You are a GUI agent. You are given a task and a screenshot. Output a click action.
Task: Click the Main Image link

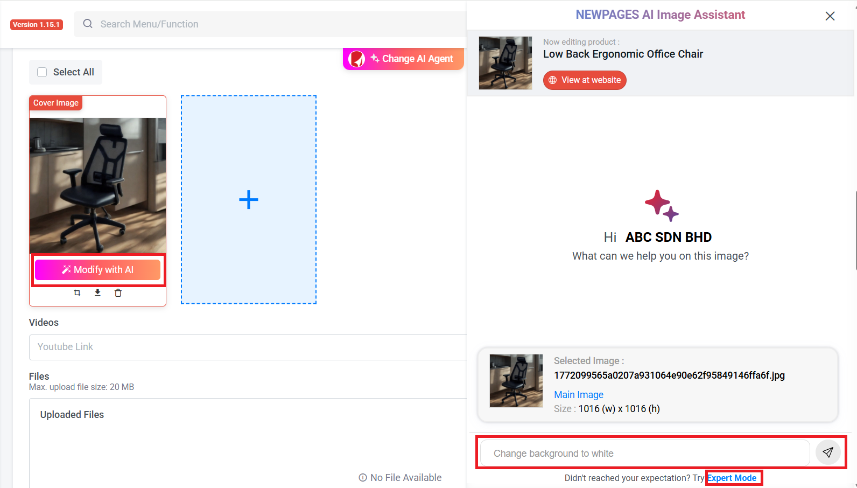(x=579, y=395)
